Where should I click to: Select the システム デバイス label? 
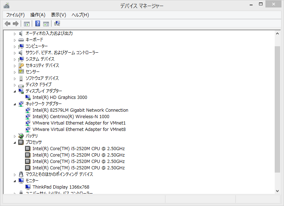coord(40,59)
